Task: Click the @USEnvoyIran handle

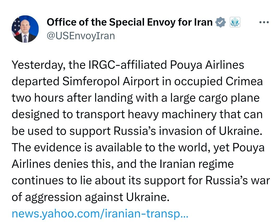Action: point(81,36)
